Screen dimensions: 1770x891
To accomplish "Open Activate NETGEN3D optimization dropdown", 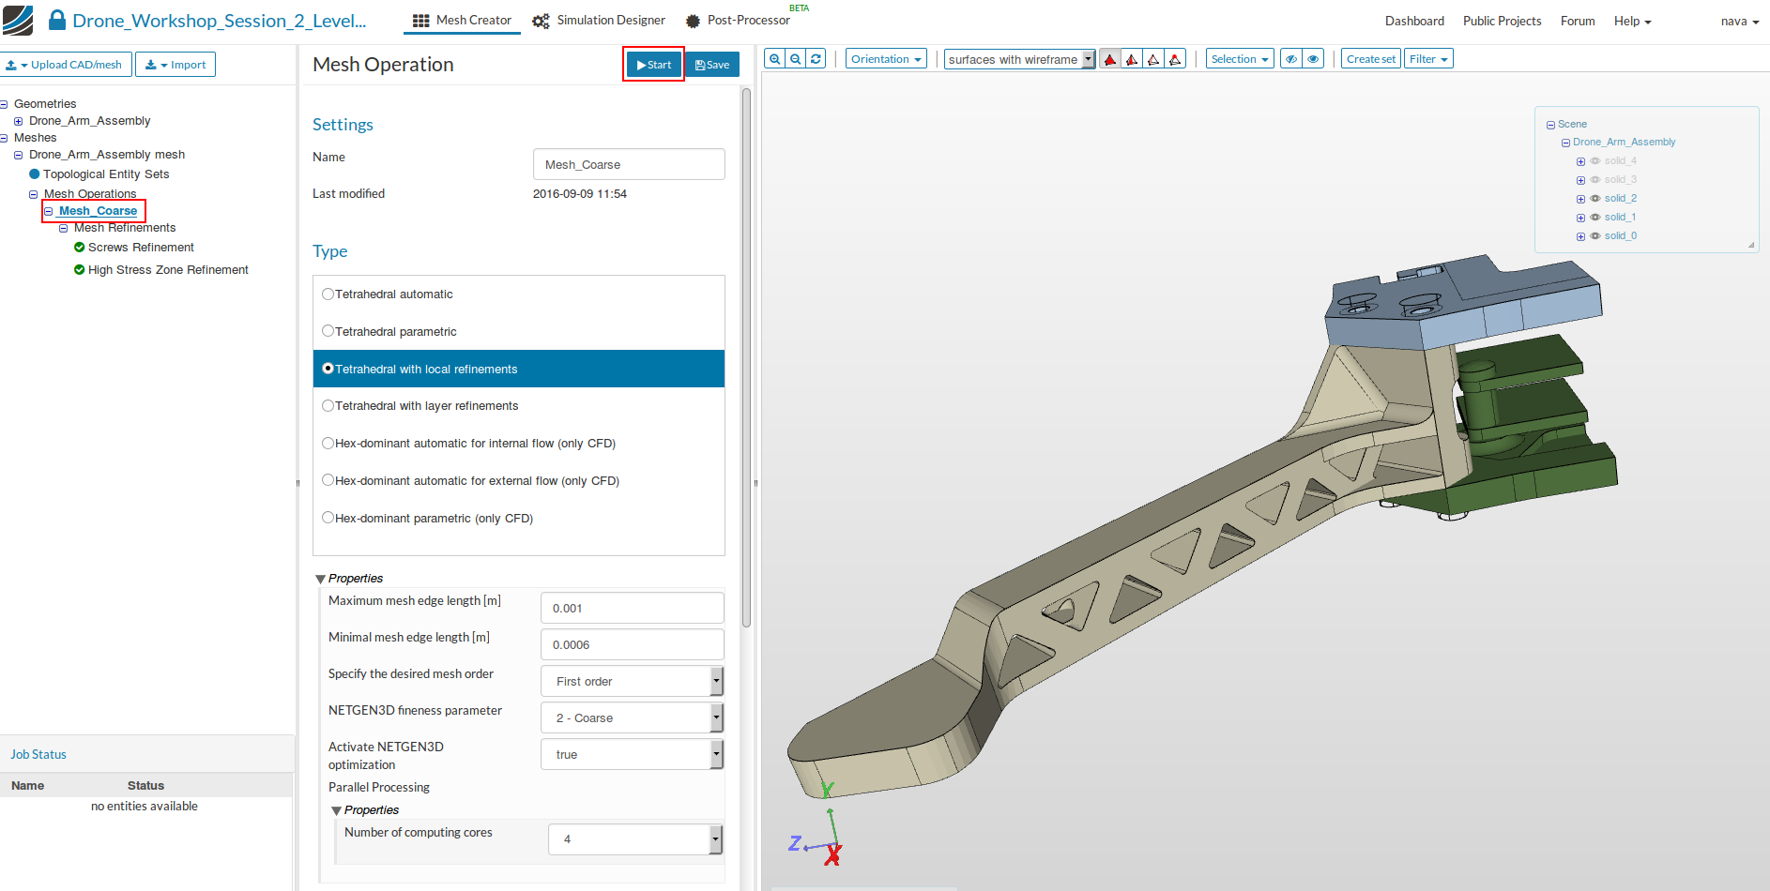I will click(x=633, y=754).
